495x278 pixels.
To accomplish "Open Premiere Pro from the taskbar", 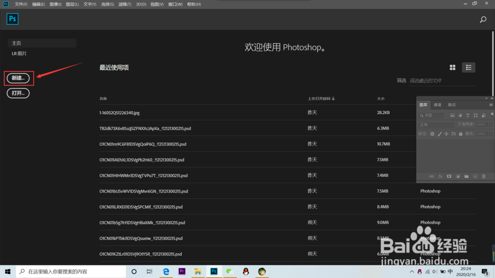I will click(182, 272).
